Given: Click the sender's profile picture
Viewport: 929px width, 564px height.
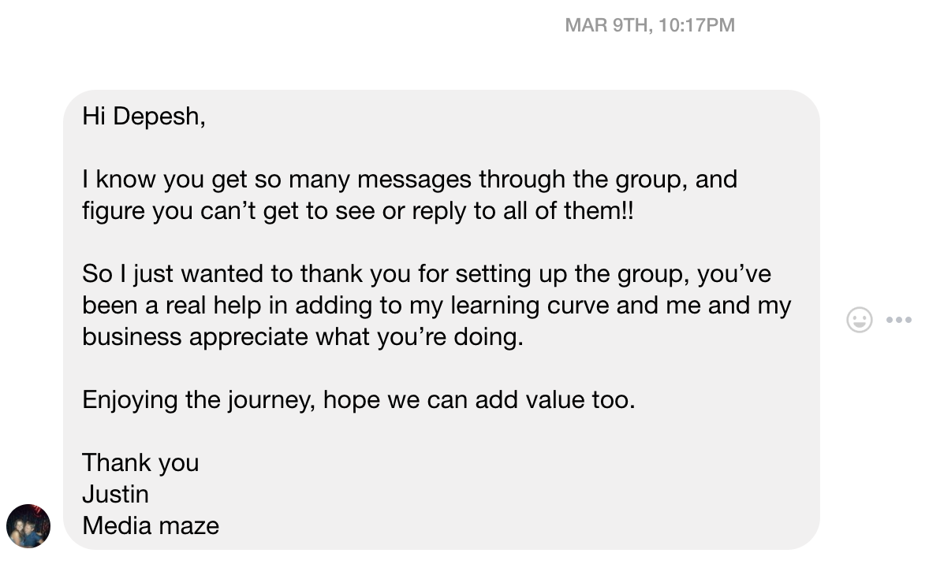Looking at the screenshot, I should (28, 526).
